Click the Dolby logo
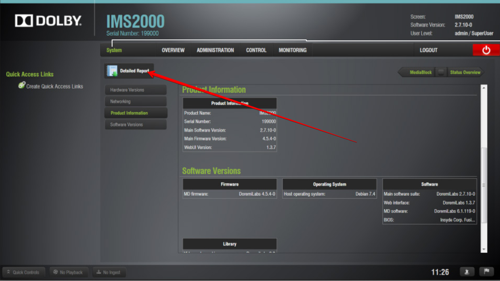 tap(48, 21)
